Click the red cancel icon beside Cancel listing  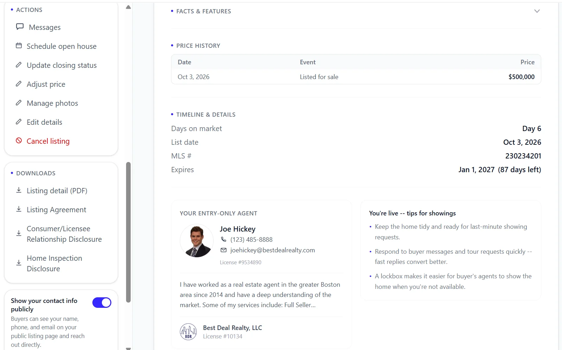[x=19, y=141]
